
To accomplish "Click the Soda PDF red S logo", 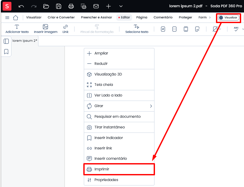I will [7, 6].
